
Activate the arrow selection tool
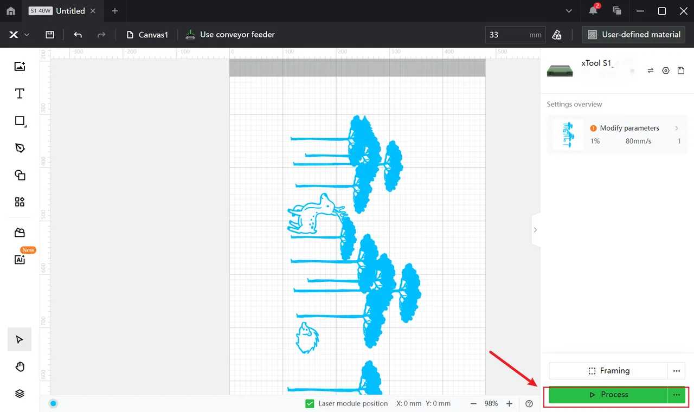(x=20, y=340)
